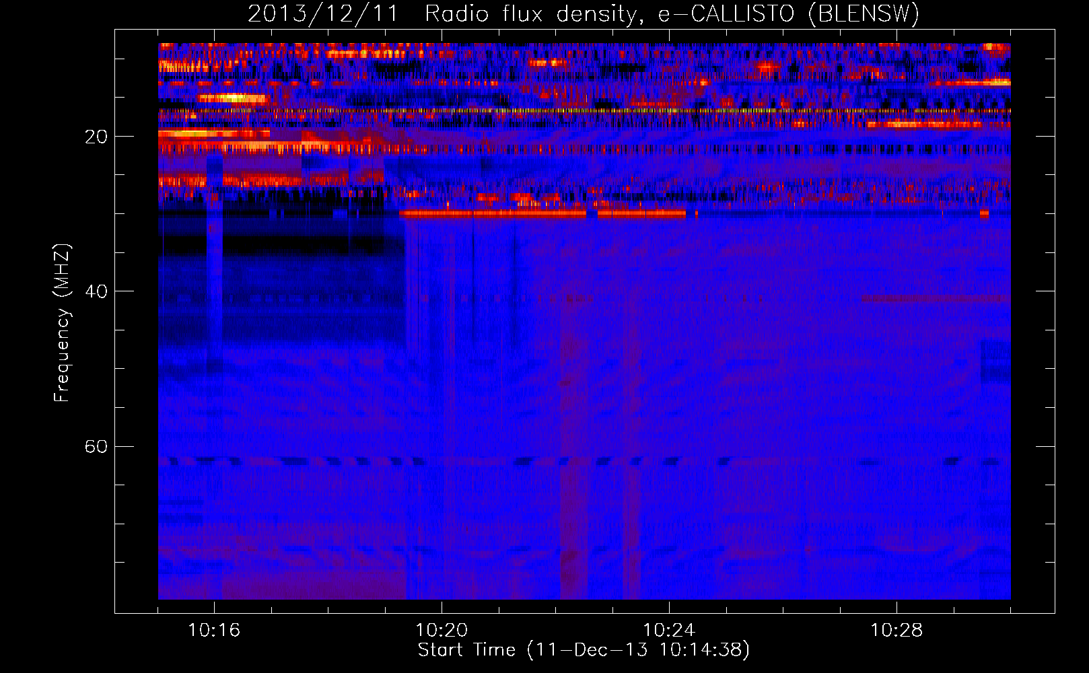
Task: Click the 60 frequency axis label
Action: (96, 446)
